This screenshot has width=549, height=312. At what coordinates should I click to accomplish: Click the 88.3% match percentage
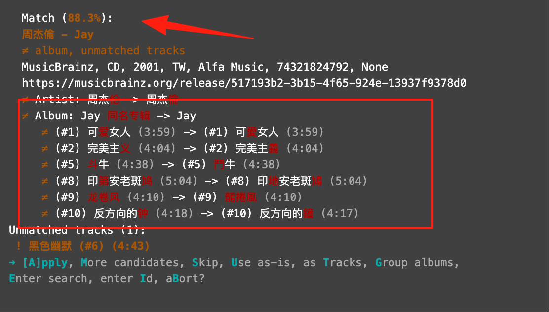[x=84, y=18]
